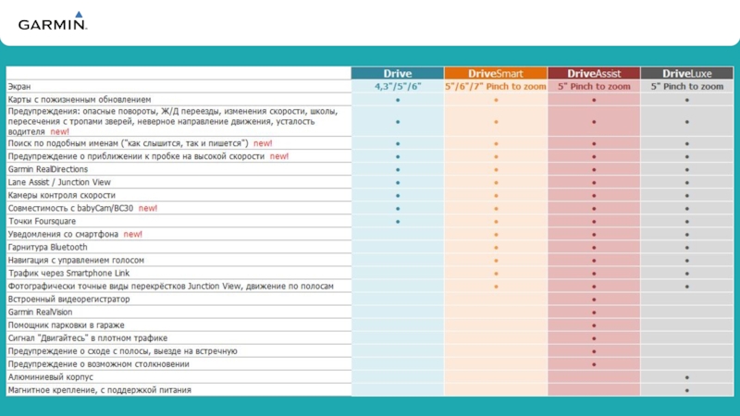Click the Камеры контроля скорости row label
740x416 pixels.
coord(62,195)
